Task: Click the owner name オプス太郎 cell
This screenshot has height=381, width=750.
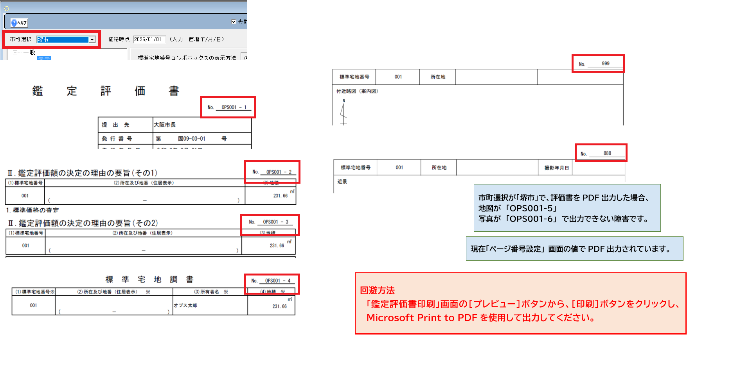Action: pos(210,306)
